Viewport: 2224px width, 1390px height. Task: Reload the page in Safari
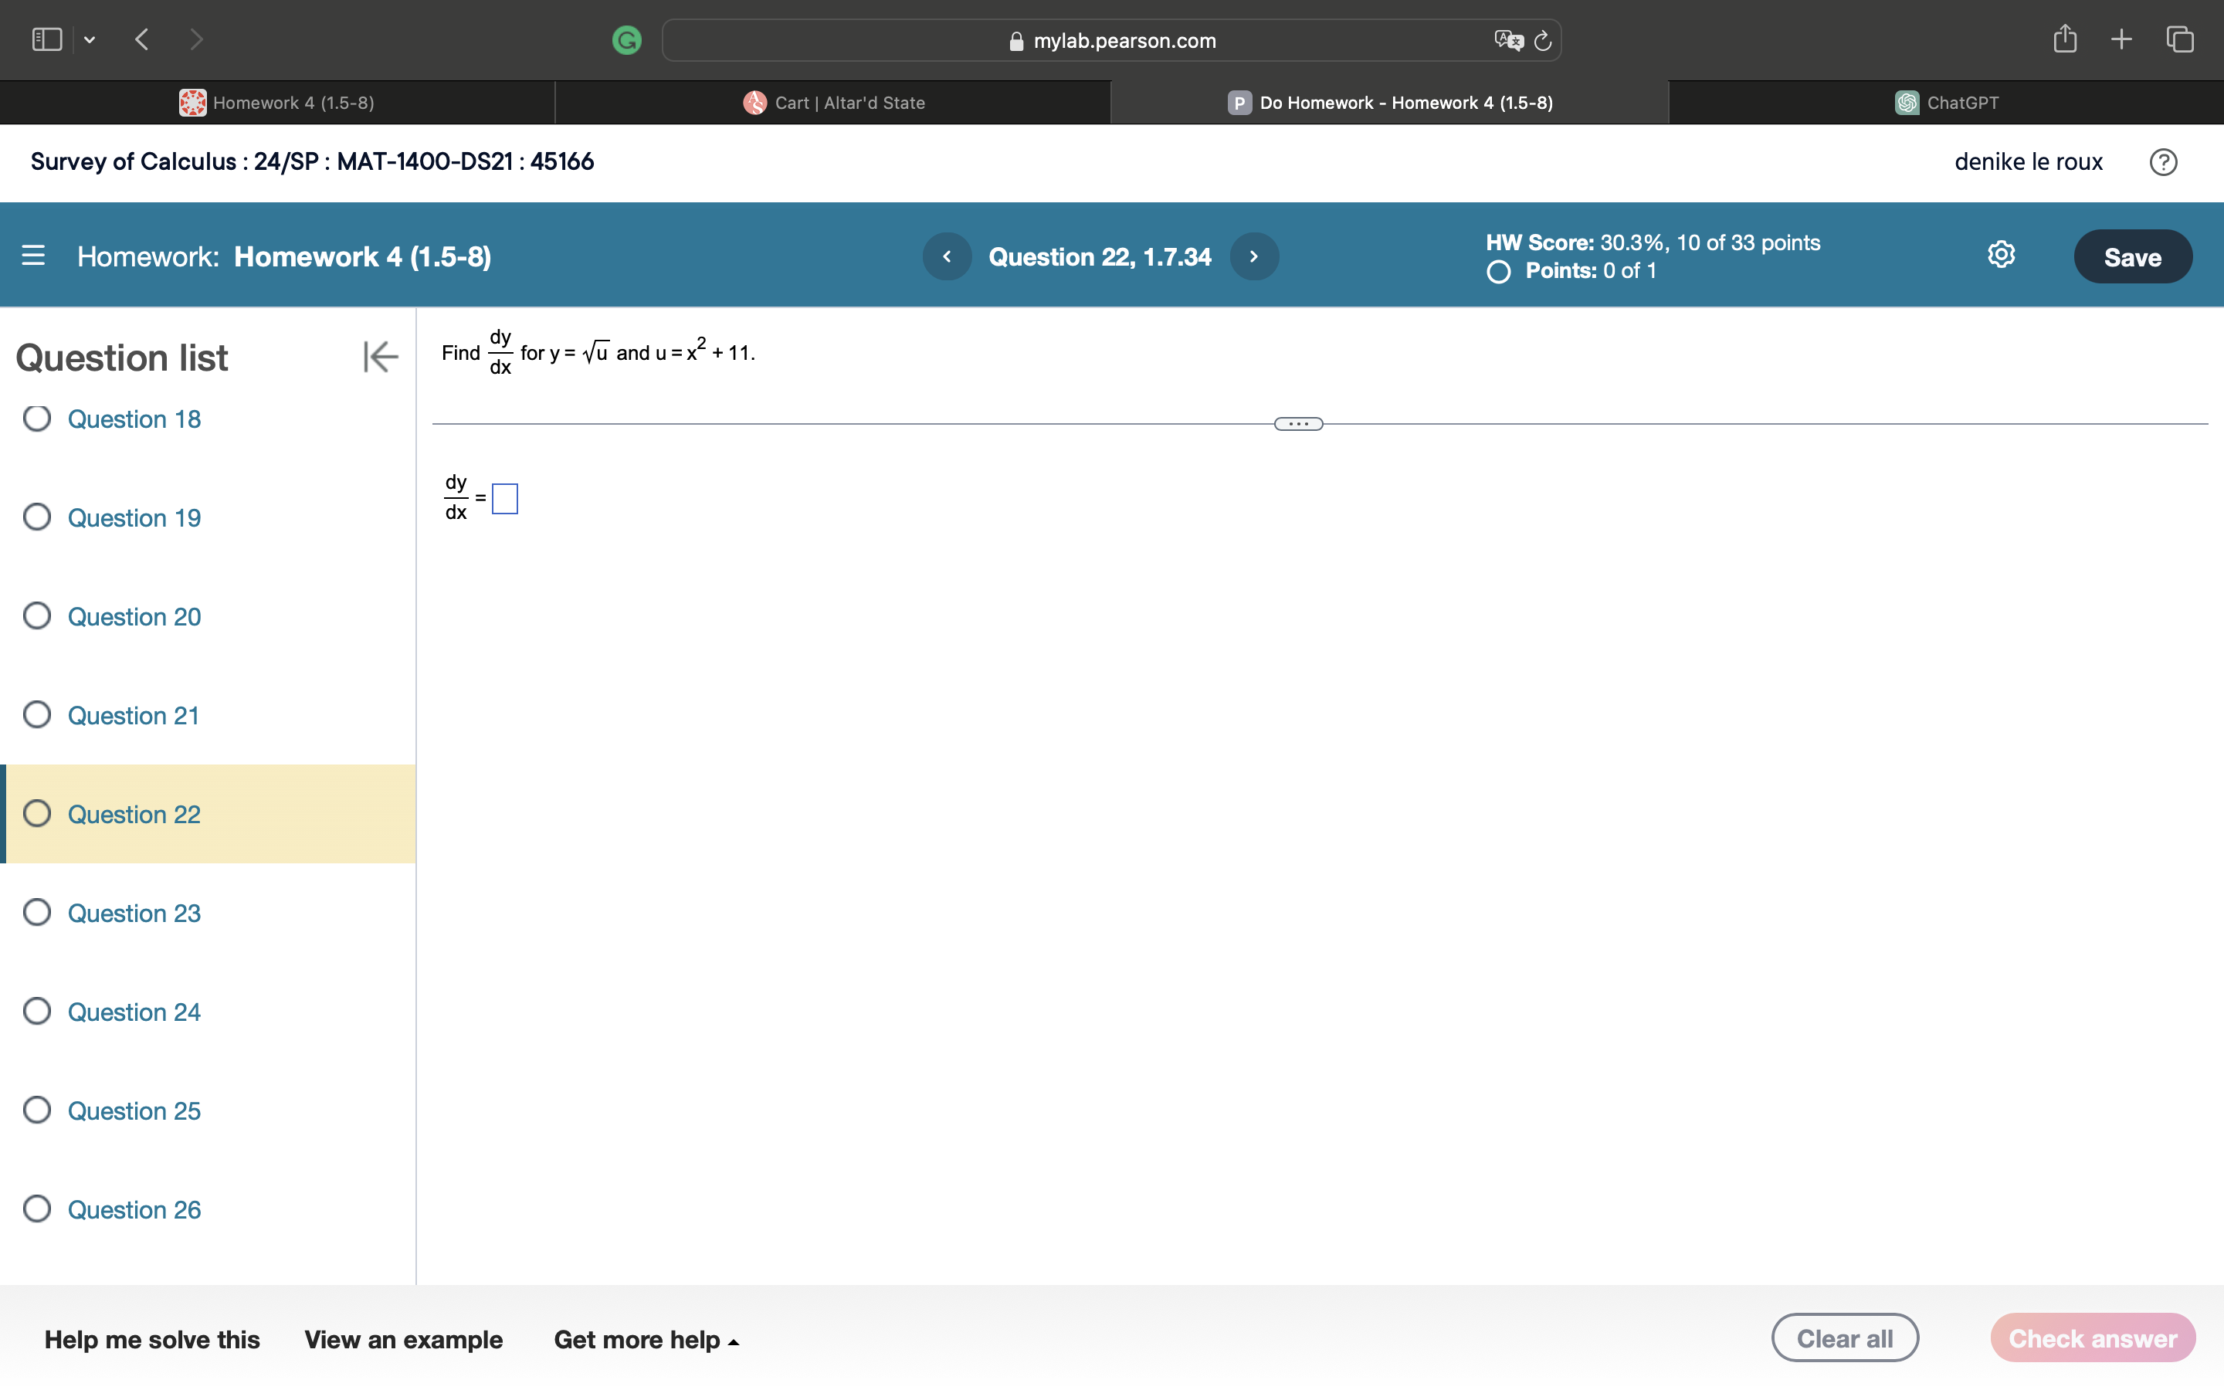[1542, 40]
